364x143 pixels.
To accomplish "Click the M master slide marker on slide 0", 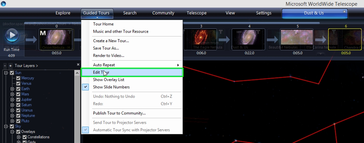I will [43, 33].
